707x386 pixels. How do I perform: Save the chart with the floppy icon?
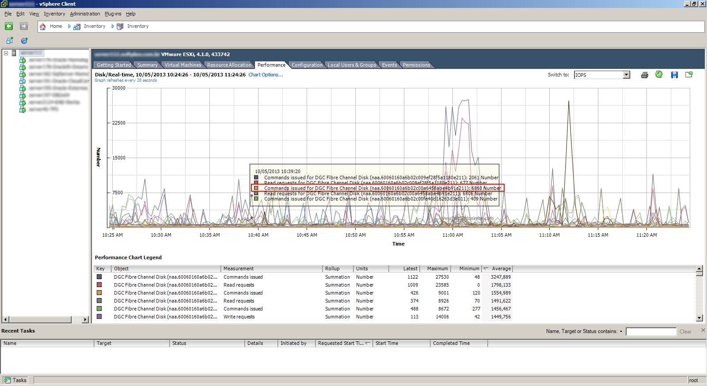(674, 75)
